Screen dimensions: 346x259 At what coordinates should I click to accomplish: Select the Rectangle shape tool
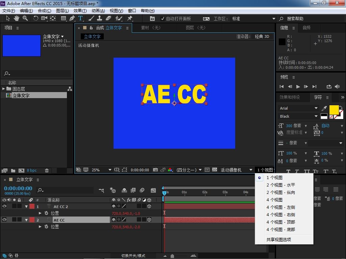64,19
